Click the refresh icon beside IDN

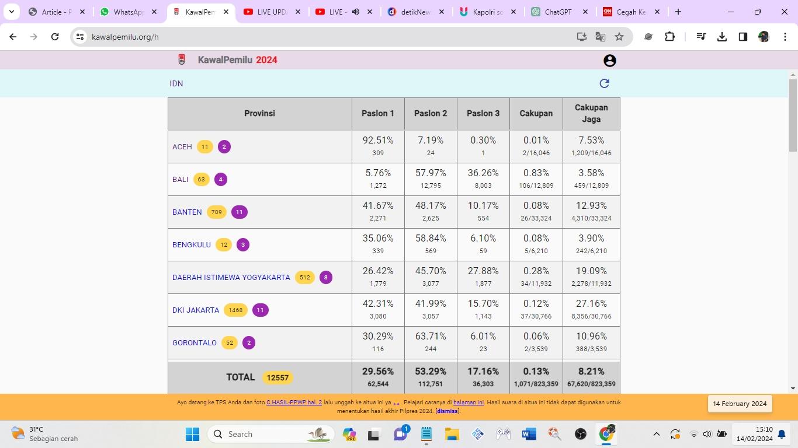pyautogui.click(x=604, y=83)
